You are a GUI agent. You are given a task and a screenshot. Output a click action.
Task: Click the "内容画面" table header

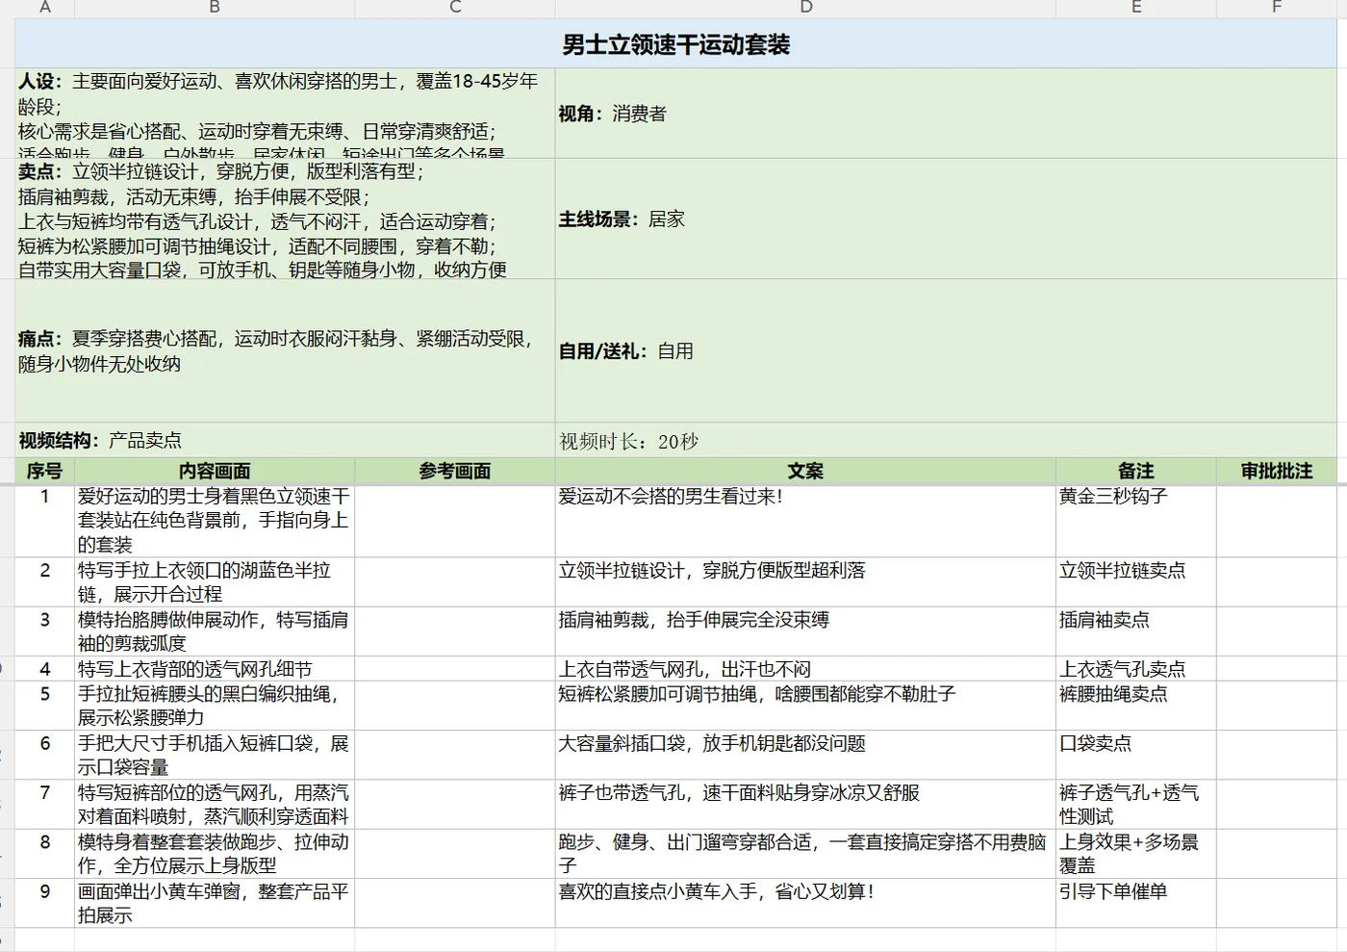[215, 471]
